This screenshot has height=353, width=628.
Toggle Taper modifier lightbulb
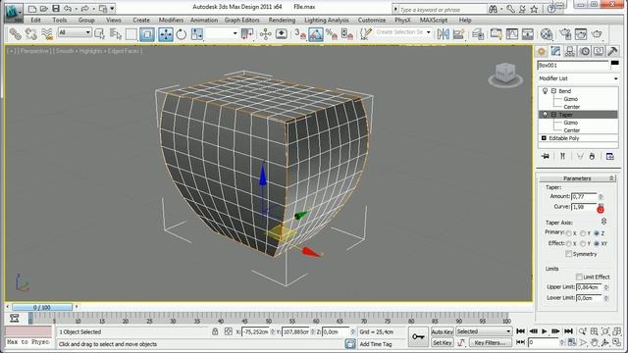pos(545,115)
